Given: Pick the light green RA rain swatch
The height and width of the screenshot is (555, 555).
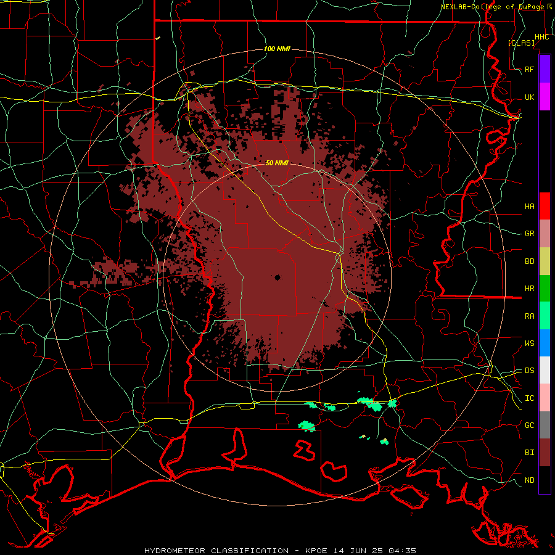Looking at the screenshot, I should [x=545, y=316].
